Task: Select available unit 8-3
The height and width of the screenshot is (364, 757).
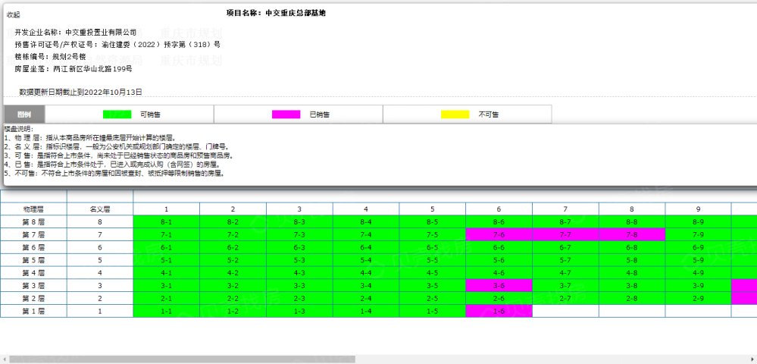Action: tap(299, 222)
